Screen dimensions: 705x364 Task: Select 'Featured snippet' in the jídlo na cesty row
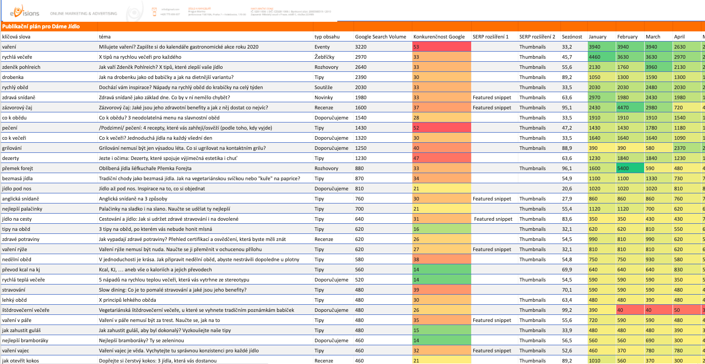click(494, 219)
